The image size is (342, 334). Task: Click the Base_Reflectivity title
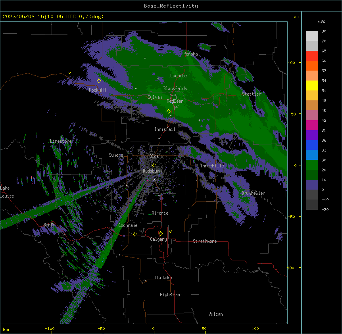click(171, 6)
